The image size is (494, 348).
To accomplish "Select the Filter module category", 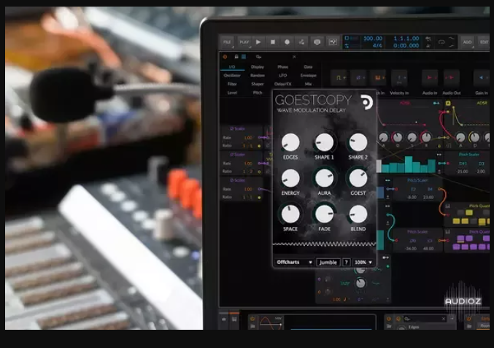I will [232, 84].
